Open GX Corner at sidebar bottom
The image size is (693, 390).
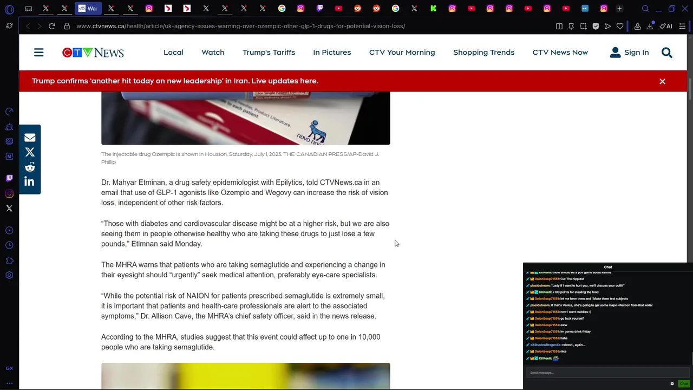point(9,368)
